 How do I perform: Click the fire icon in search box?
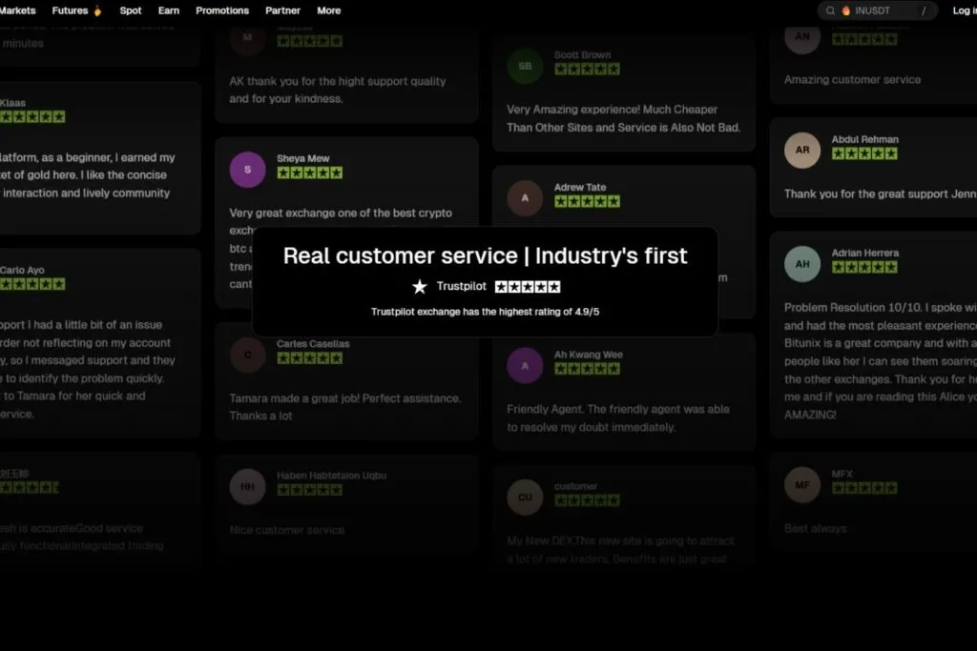pos(846,10)
